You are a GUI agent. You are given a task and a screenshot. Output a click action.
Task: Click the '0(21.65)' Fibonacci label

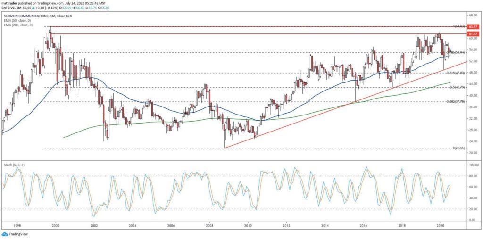459,148
